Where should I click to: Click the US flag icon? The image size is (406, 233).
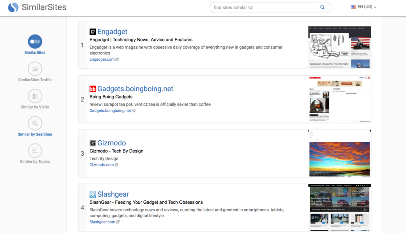pyautogui.click(x=353, y=7)
